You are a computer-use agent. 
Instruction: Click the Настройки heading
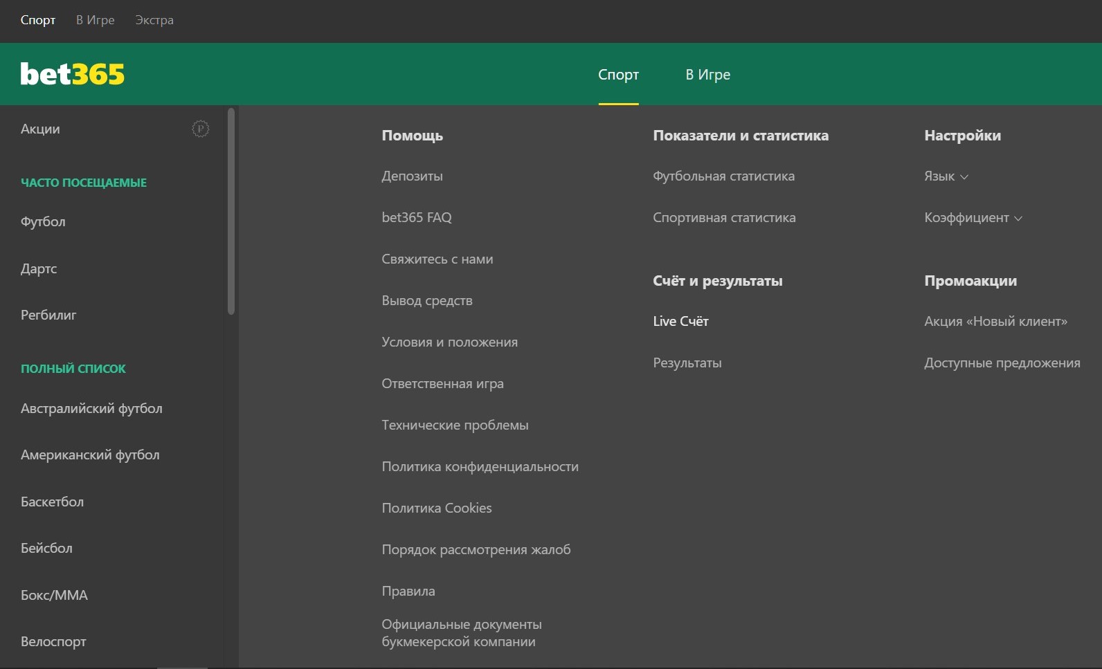click(963, 136)
